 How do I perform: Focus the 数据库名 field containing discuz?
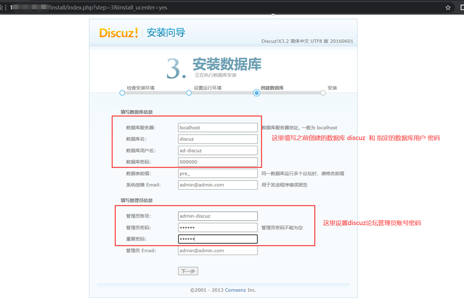point(218,139)
